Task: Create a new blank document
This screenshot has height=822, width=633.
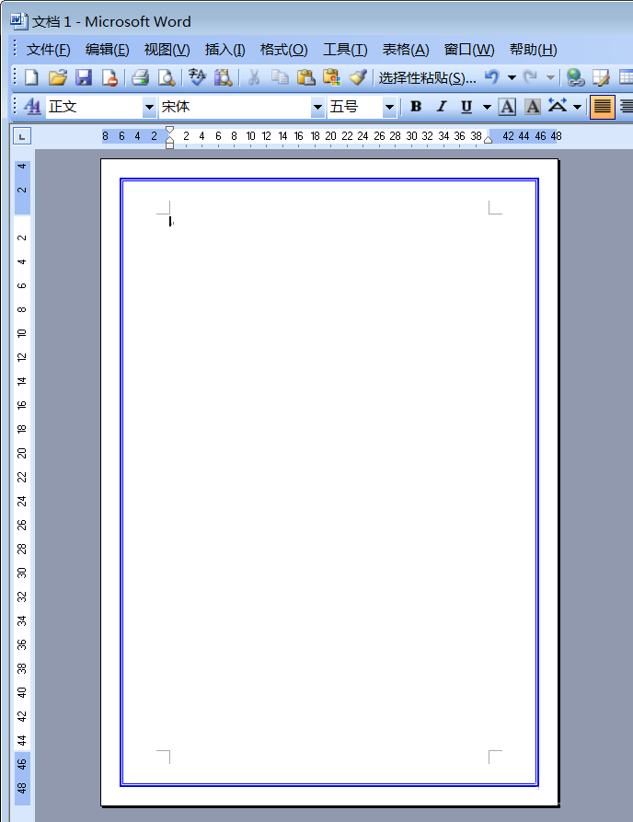Action: click(x=31, y=77)
